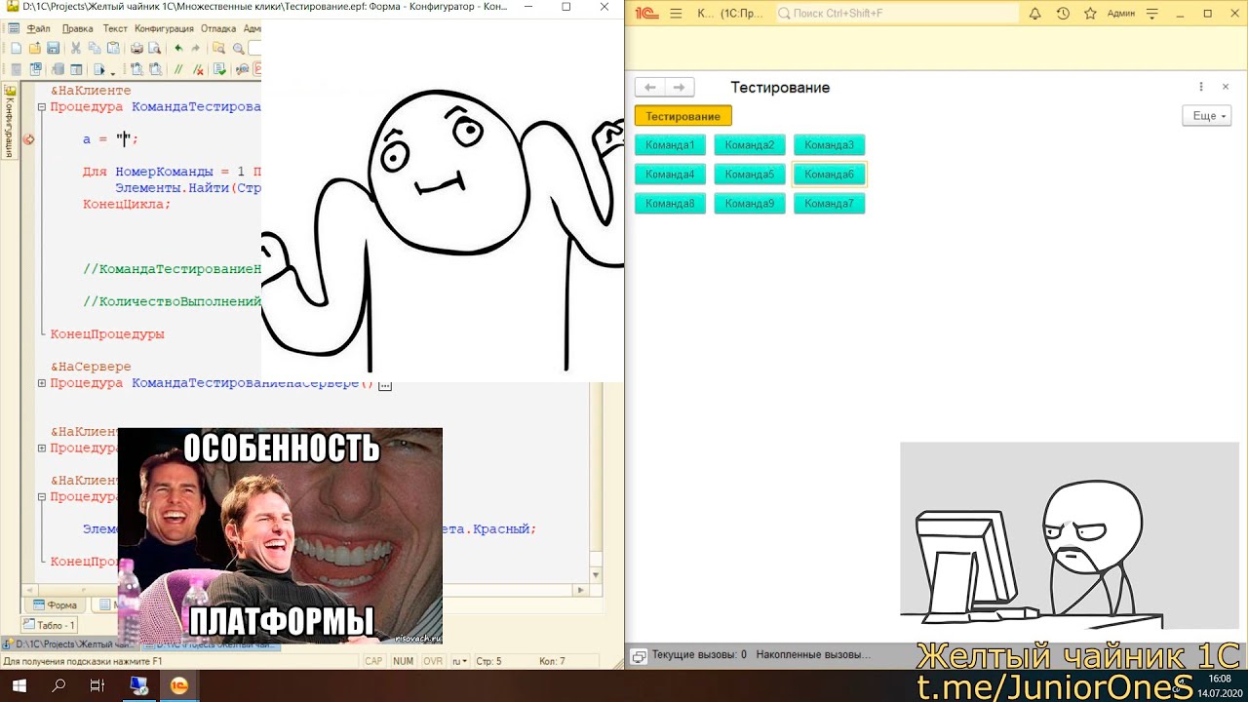Image resolution: width=1248 pixels, height=702 pixels.
Task: Open Windows search from taskbar
Action: click(58, 685)
